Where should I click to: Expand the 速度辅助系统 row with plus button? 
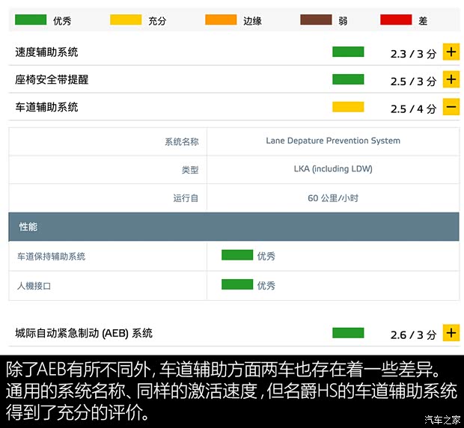click(x=451, y=52)
